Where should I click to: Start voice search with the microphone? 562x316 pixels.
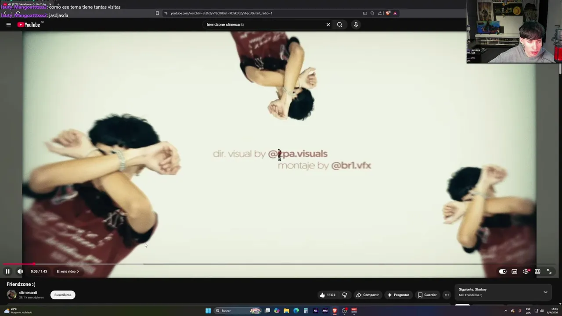(356, 25)
